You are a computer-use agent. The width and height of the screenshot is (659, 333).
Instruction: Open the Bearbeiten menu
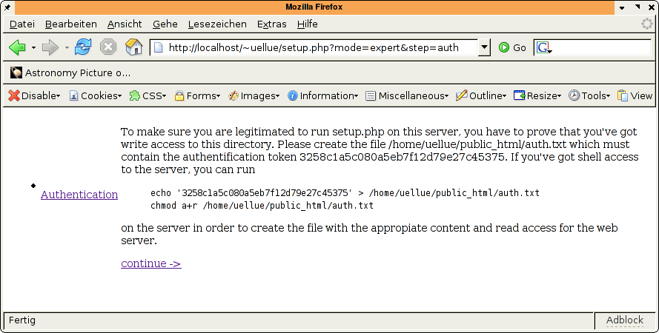[70, 24]
